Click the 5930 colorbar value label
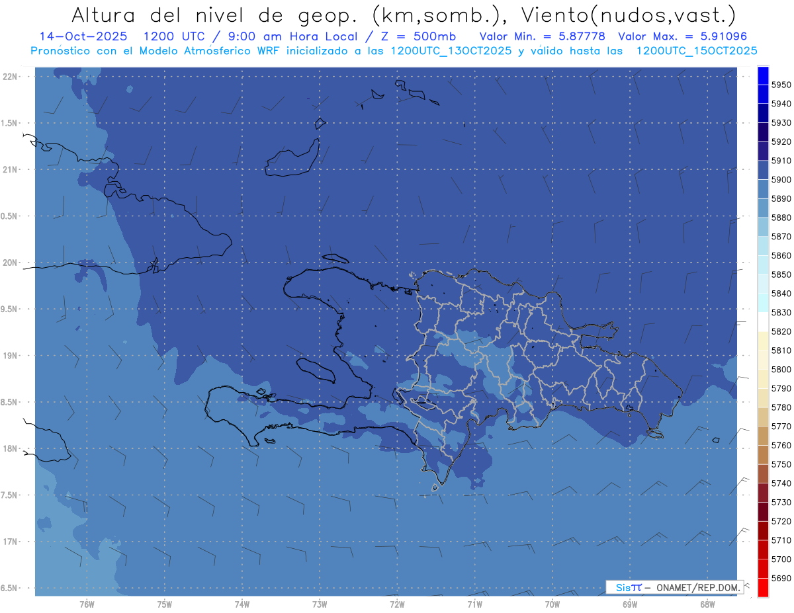 (781, 122)
